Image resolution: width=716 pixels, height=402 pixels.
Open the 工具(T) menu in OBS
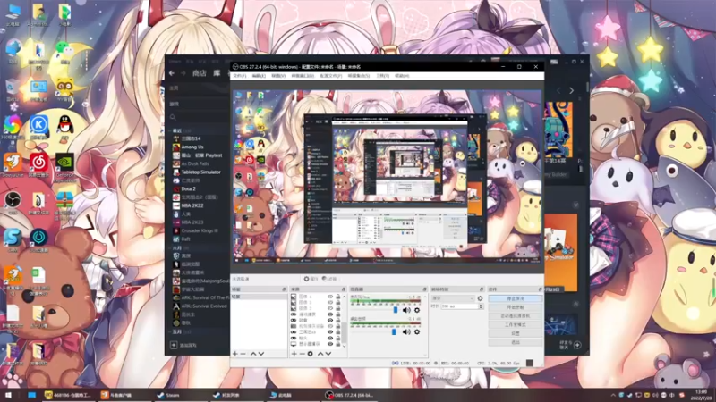383,76
